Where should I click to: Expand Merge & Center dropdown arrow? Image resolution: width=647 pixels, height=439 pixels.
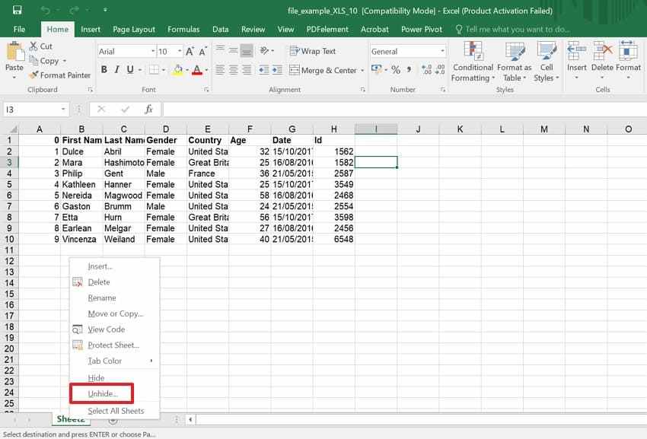point(362,70)
